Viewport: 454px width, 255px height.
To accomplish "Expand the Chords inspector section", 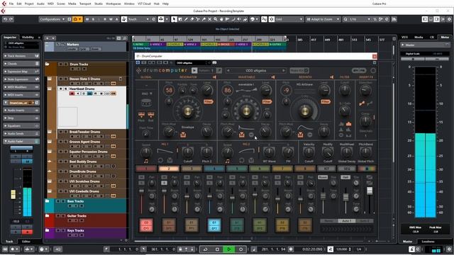I will [x=21, y=64].
